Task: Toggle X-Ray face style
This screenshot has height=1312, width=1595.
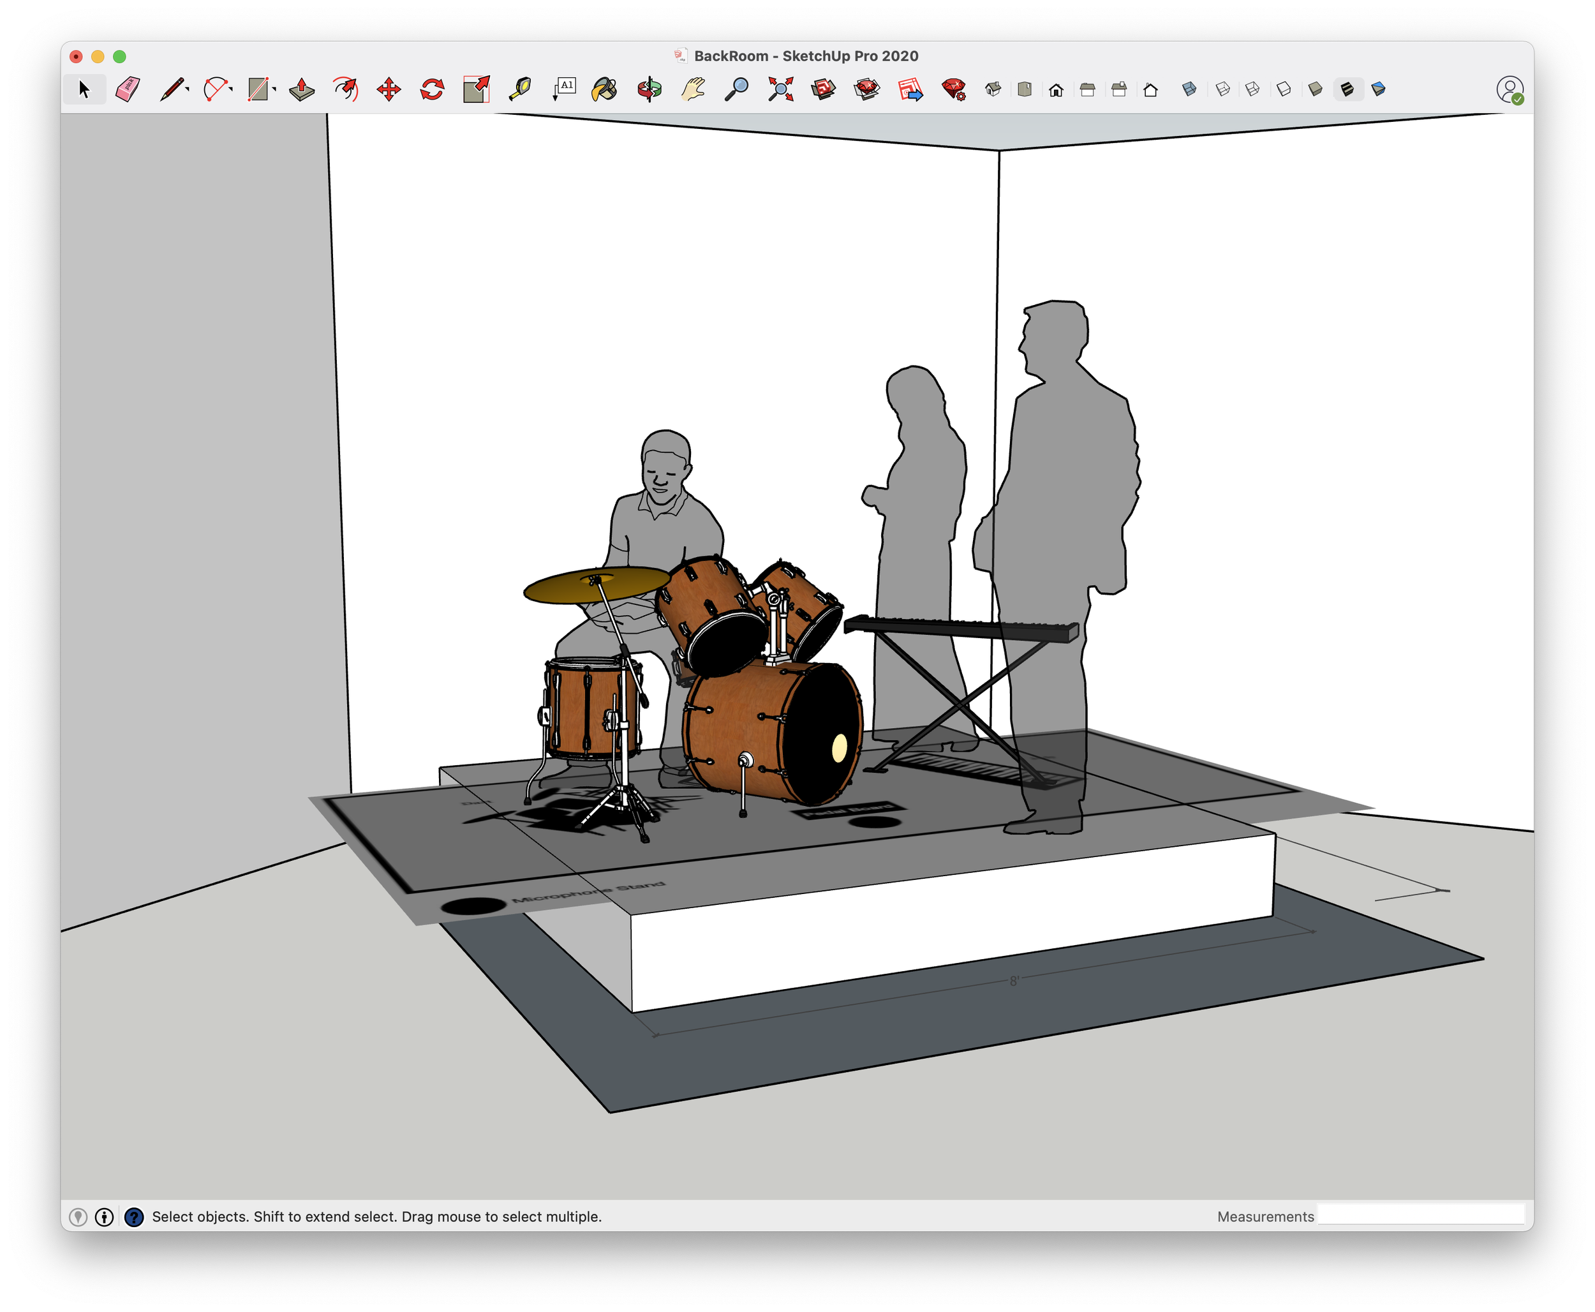Action: (x=1189, y=89)
